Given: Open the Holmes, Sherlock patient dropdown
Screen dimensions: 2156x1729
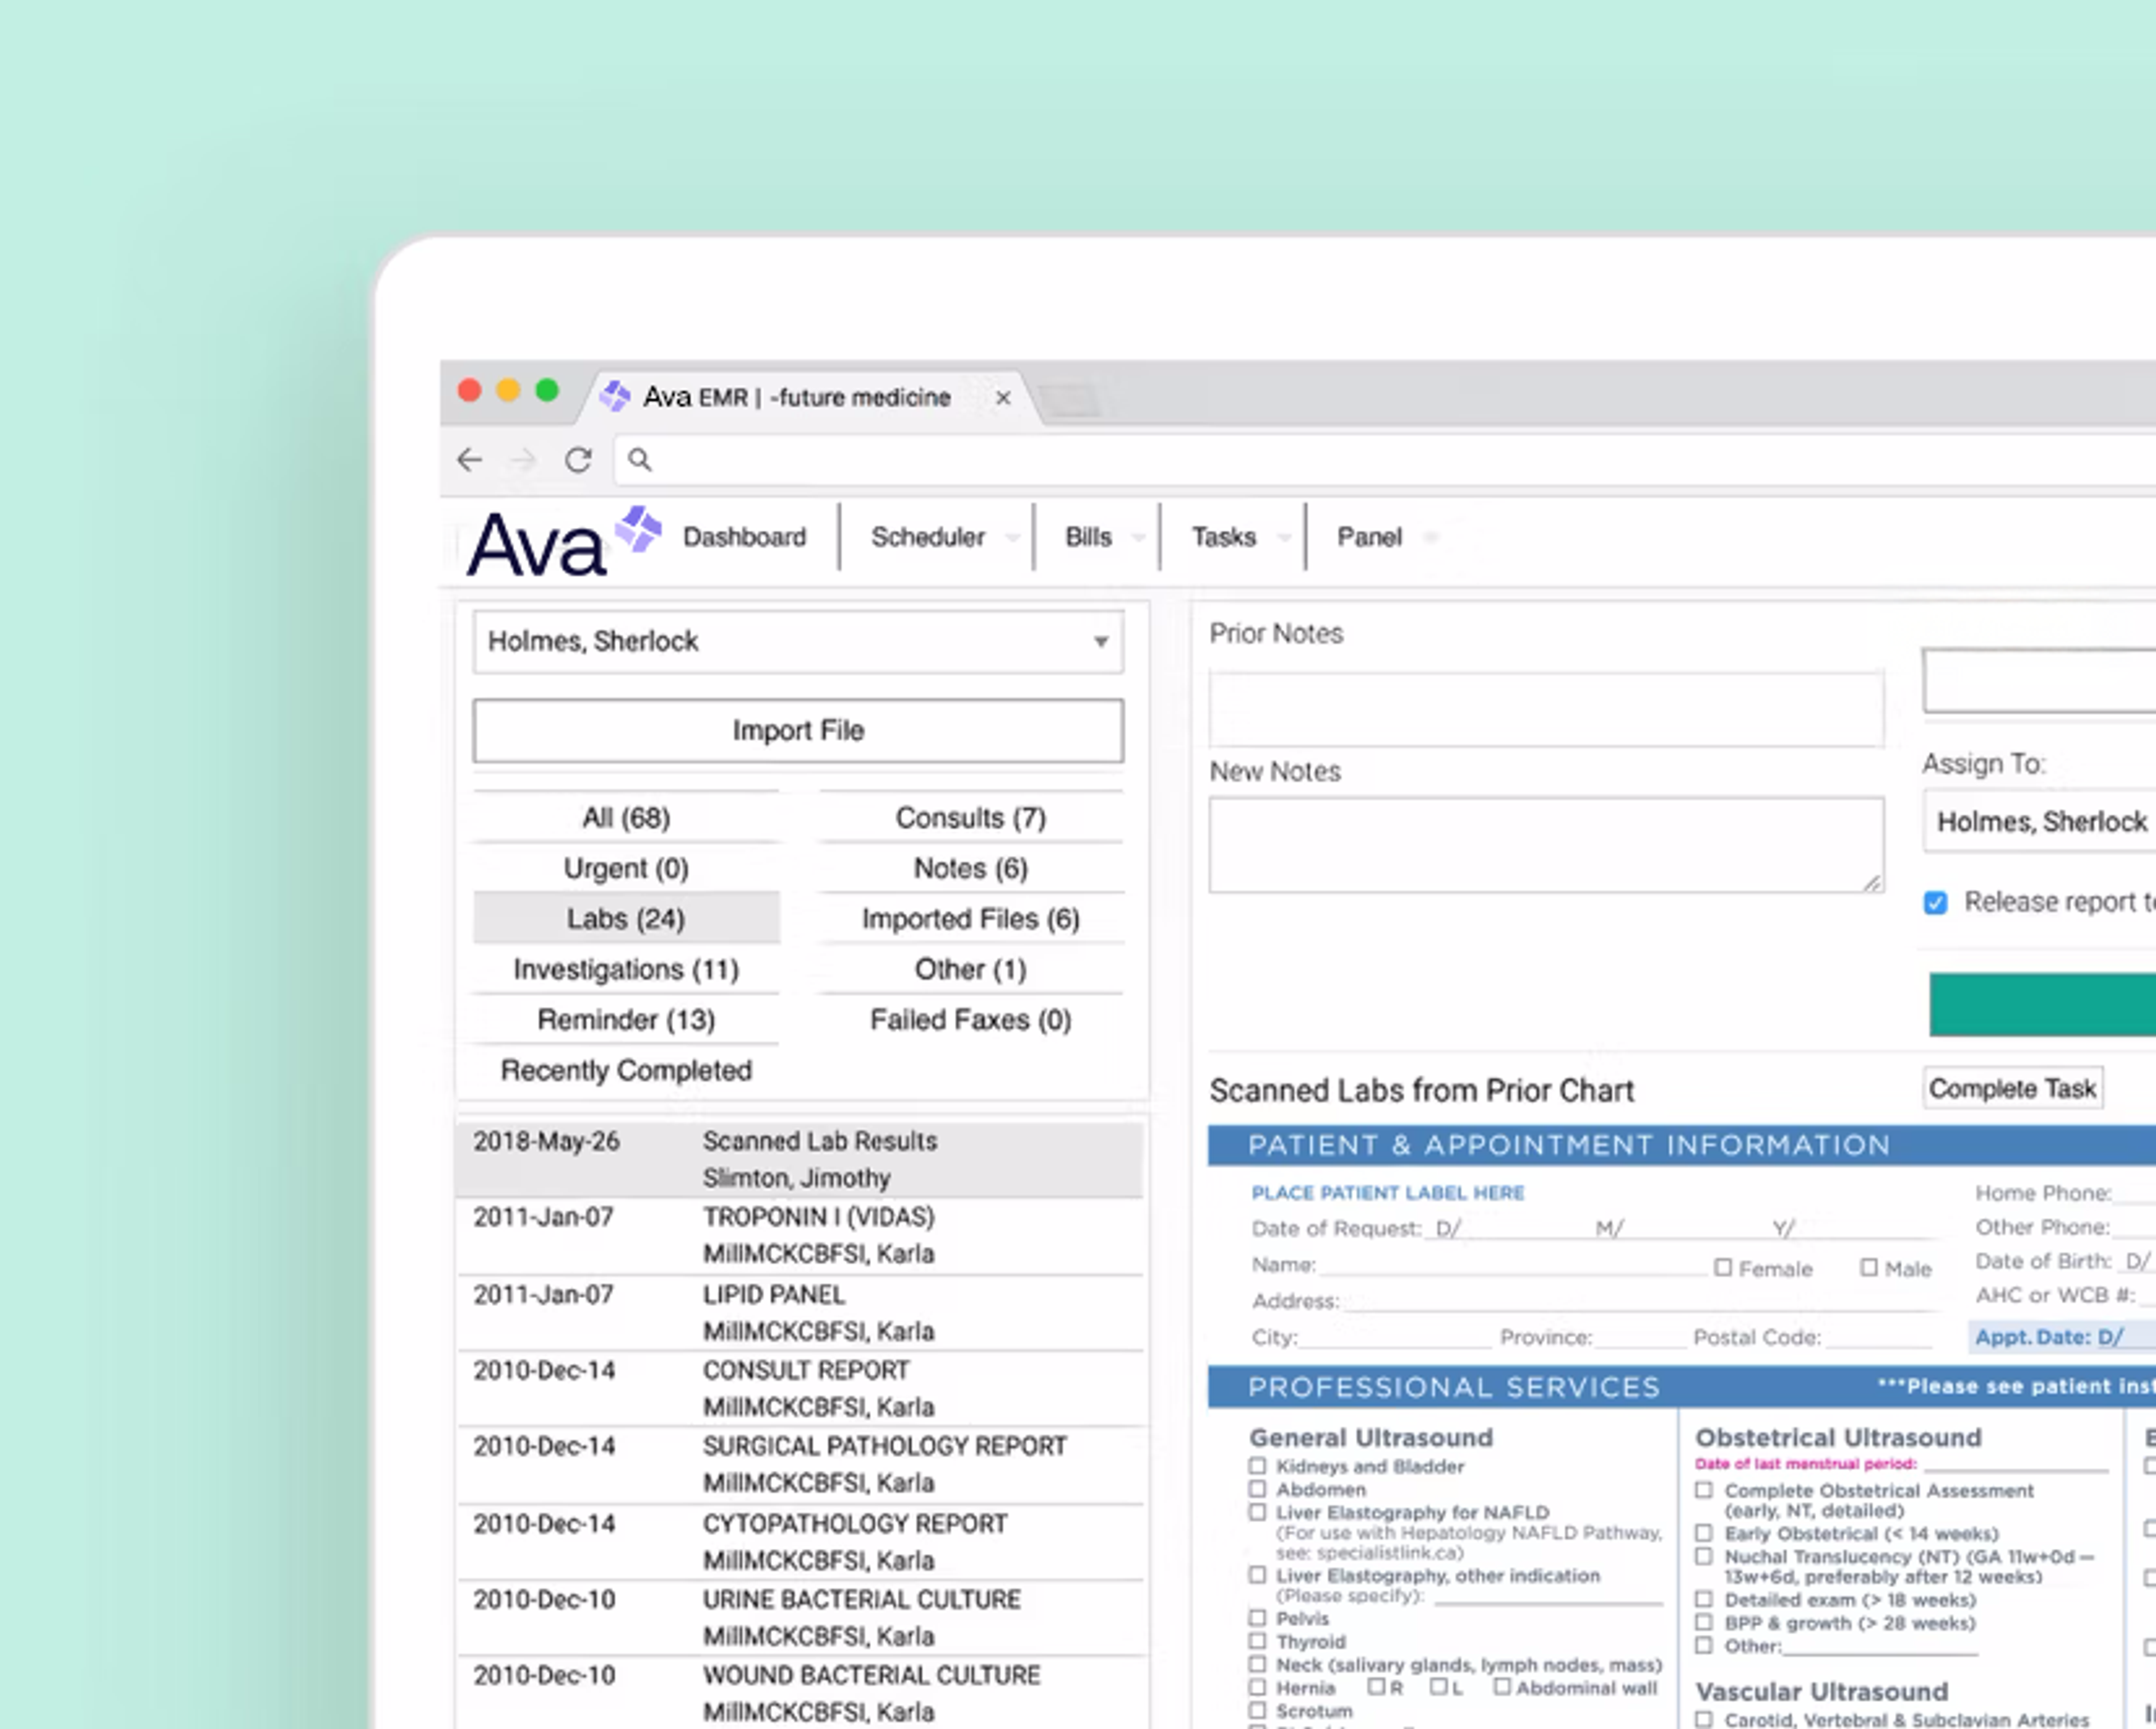Looking at the screenshot, I should point(797,641).
